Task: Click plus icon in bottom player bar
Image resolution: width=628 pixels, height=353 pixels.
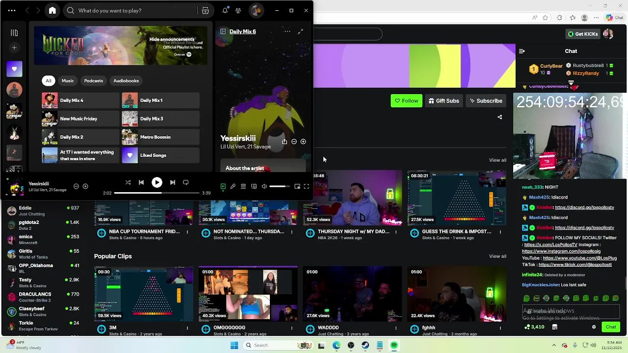Action: [85, 186]
